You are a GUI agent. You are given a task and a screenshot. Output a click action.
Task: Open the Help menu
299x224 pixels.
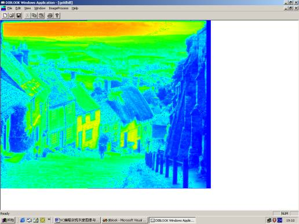pyautogui.click(x=75, y=8)
